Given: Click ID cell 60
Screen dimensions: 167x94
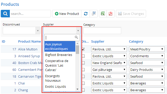Looking at the screenshot, I should click(14, 70).
